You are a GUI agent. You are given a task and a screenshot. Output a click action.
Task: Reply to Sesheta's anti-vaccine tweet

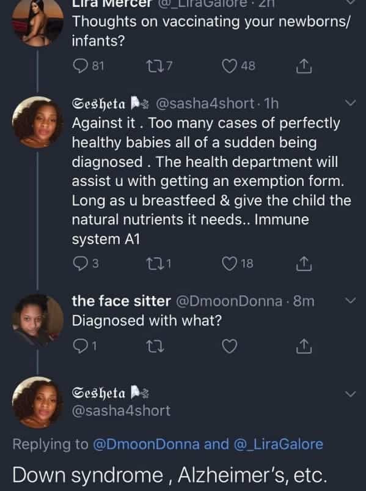pyautogui.click(x=82, y=263)
